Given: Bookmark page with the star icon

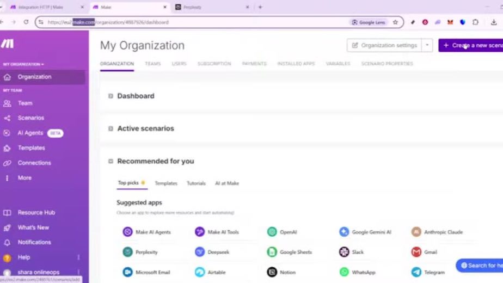Looking at the screenshot, I should 395,22.
